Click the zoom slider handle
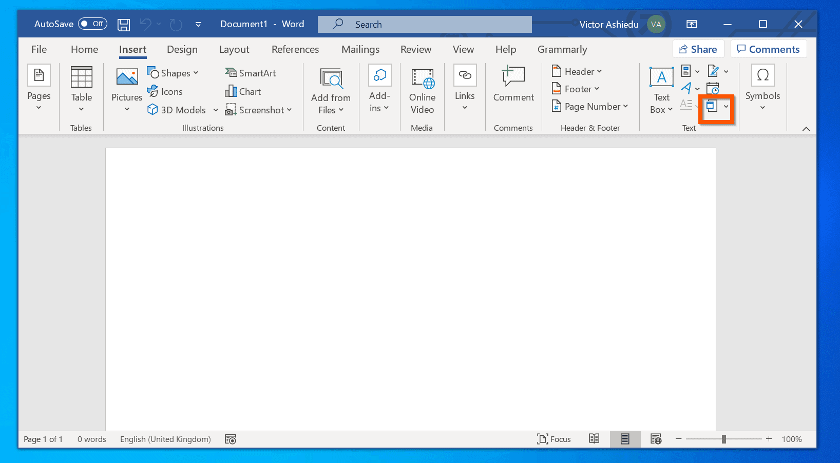The width and height of the screenshot is (840, 463). [724, 439]
